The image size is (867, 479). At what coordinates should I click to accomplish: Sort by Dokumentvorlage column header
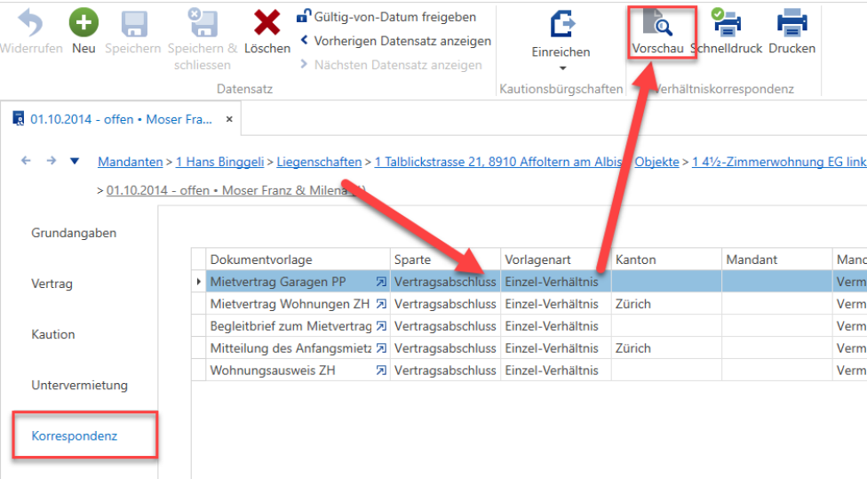[298, 259]
